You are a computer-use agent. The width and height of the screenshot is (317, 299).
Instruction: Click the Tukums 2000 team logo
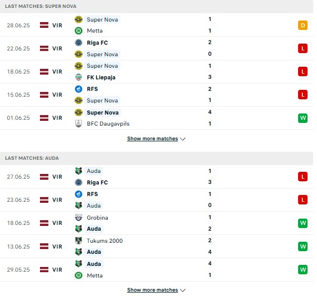[x=78, y=241]
